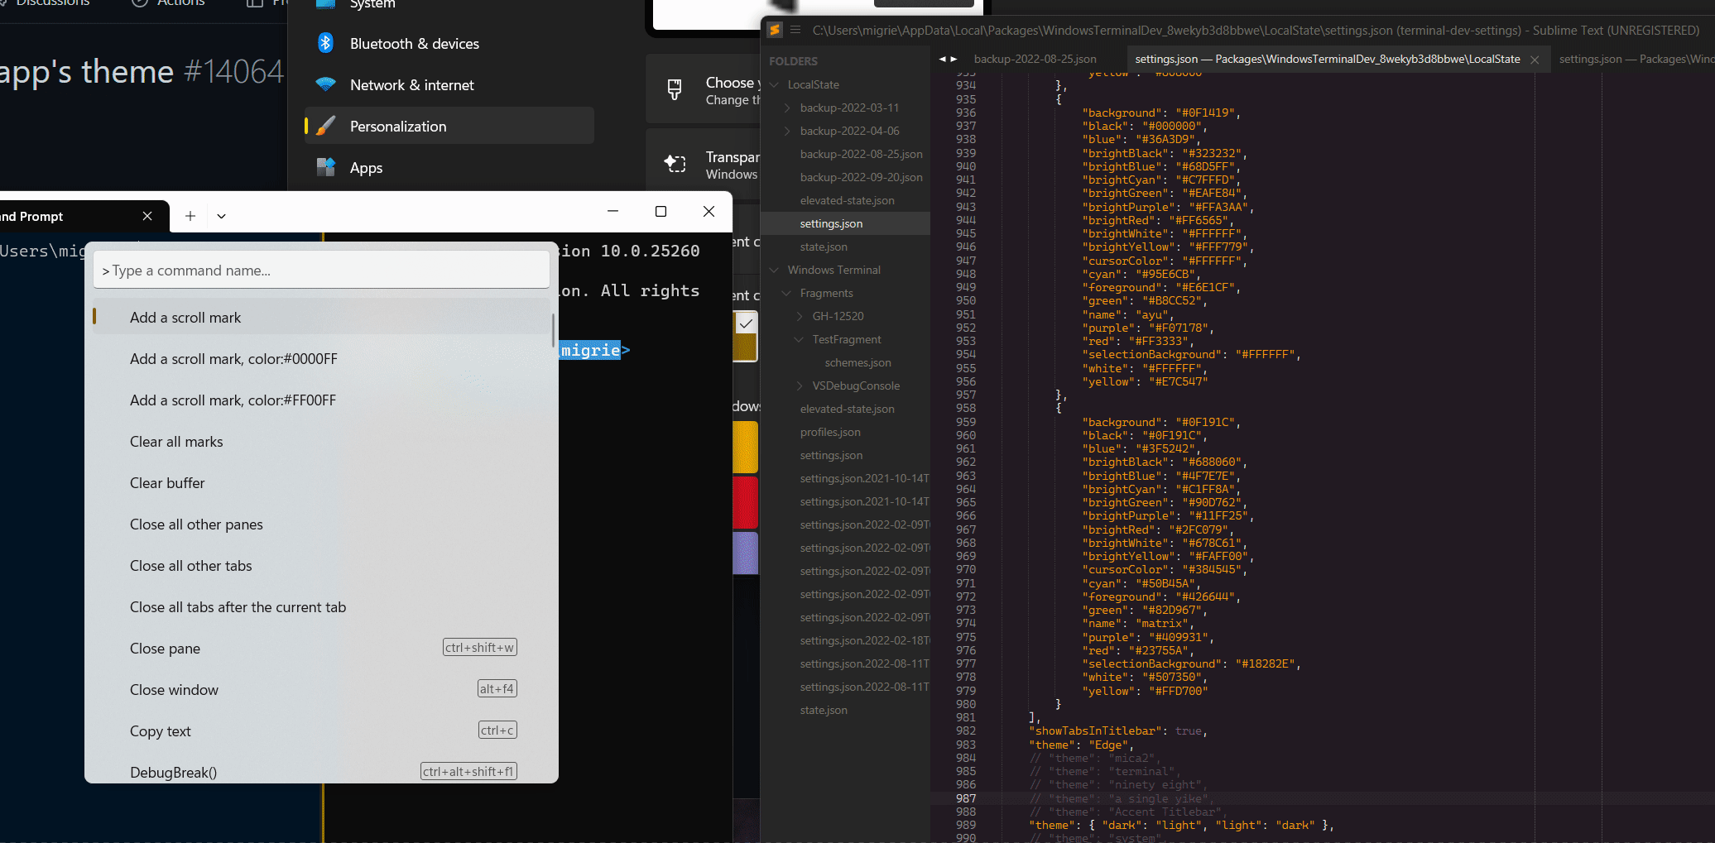Click the ctrl+shift+w shortcut badge

480,648
